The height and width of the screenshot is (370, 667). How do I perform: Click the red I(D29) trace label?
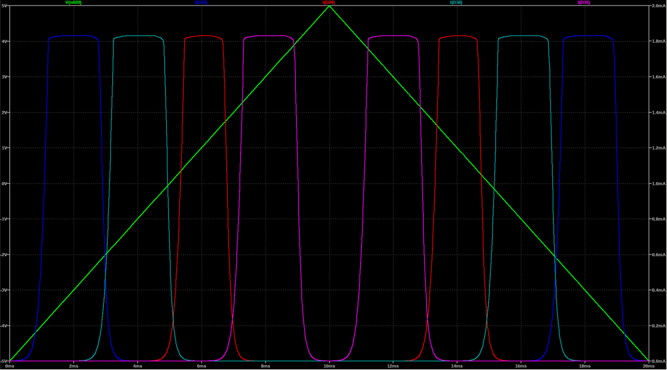coord(328,2)
